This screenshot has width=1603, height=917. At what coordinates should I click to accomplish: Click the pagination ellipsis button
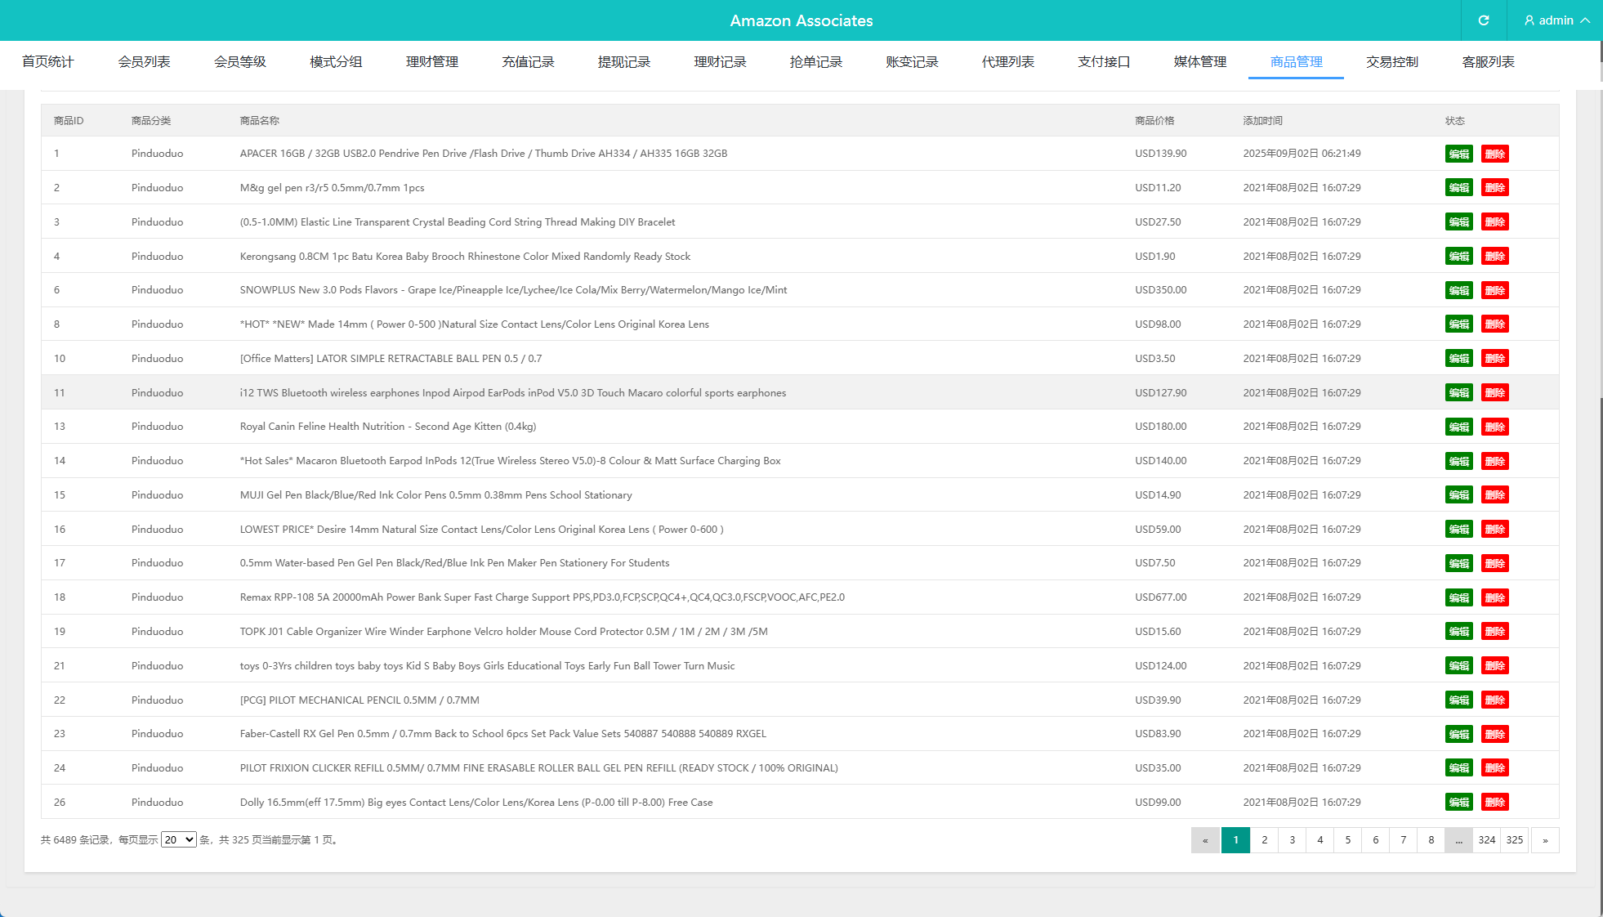click(x=1458, y=840)
